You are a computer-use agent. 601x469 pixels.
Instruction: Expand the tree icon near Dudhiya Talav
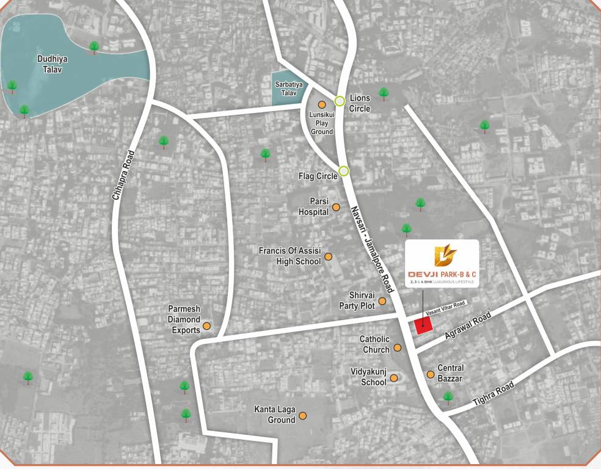pyautogui.click(x=93, y=46)
